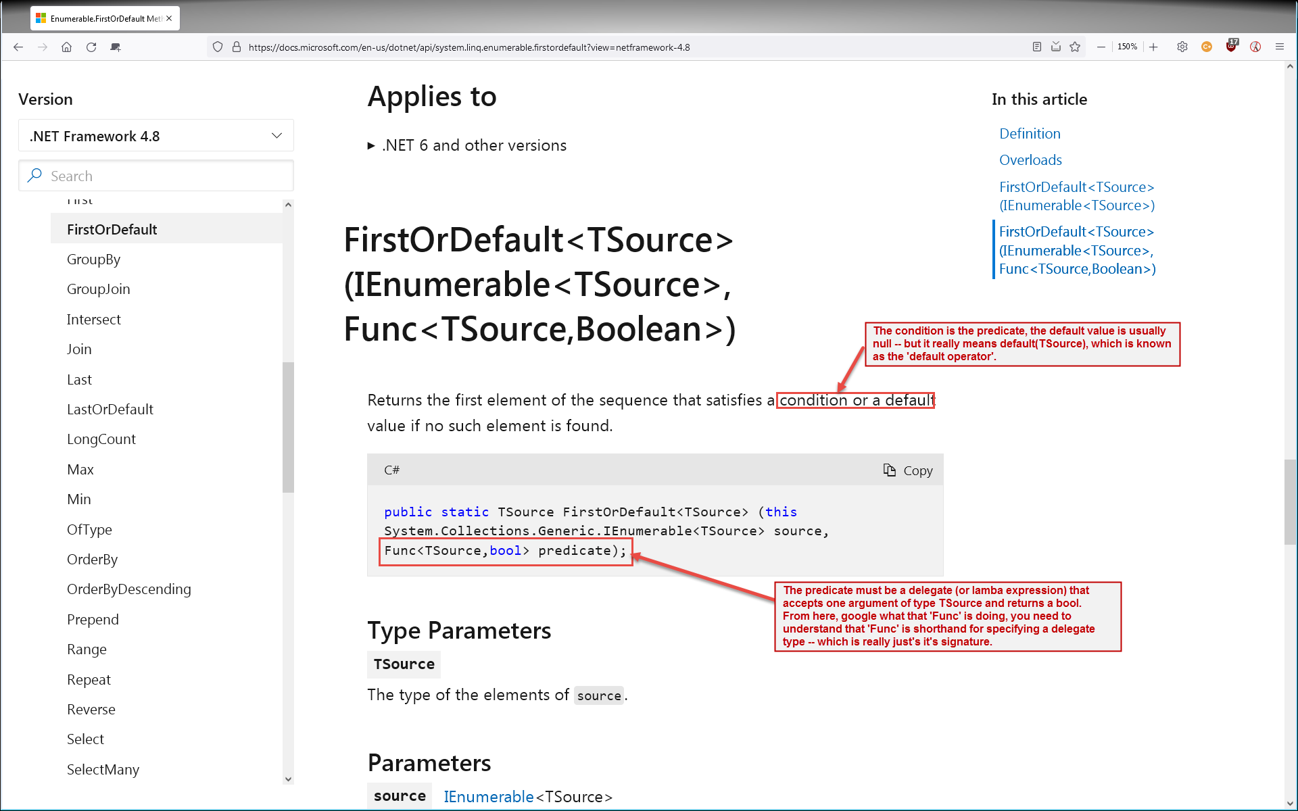1298x811 pixels.
Task: Open the .NET Framework 4.8 version dropdown
Action: pyautogui.click(x=156, y=136)
